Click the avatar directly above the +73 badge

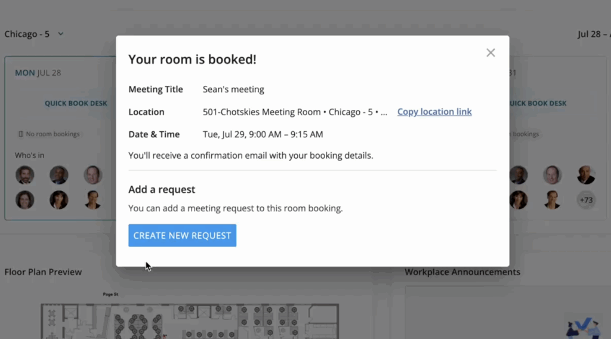coord(587,175)
